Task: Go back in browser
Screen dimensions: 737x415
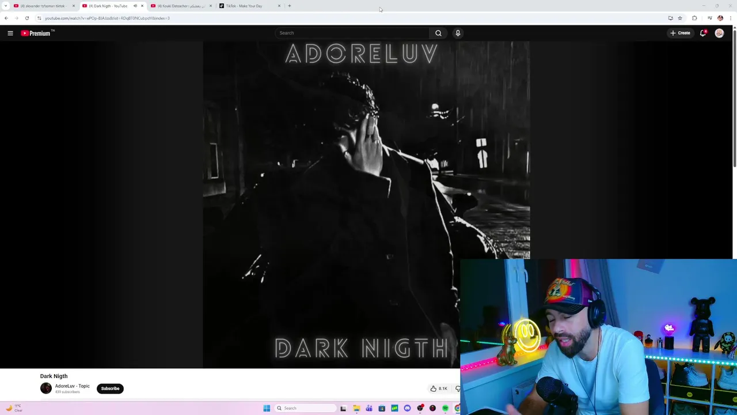Action: point(6,18)
